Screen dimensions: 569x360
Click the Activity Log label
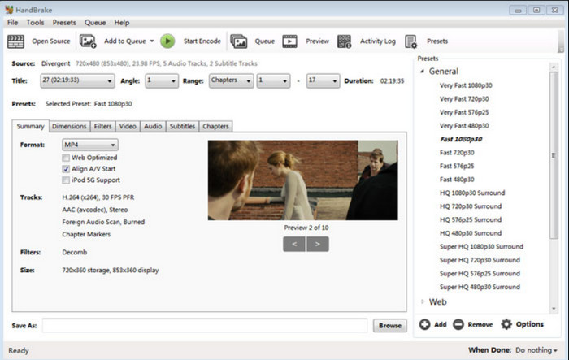pyautogui.click(x=378, y=41)
